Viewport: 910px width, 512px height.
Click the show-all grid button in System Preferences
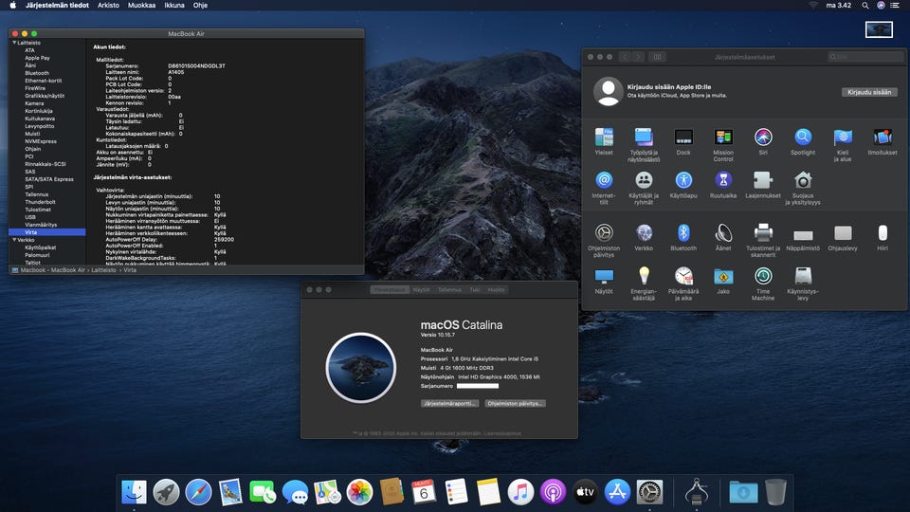point(658,57)
